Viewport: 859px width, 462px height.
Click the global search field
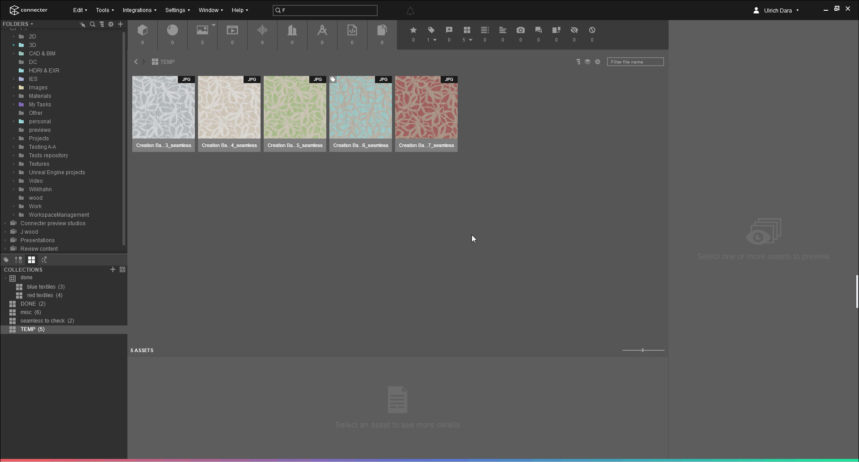(x=325, y=10)
